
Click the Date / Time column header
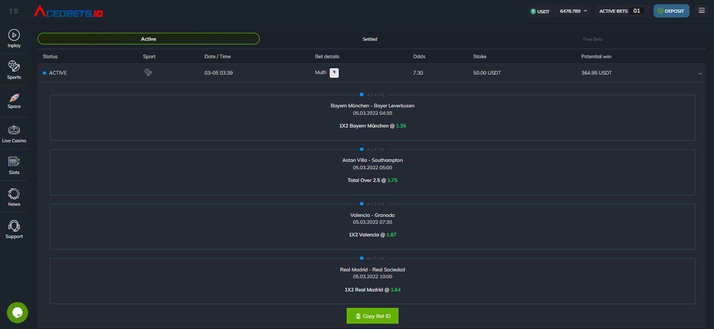click(218, 56)
